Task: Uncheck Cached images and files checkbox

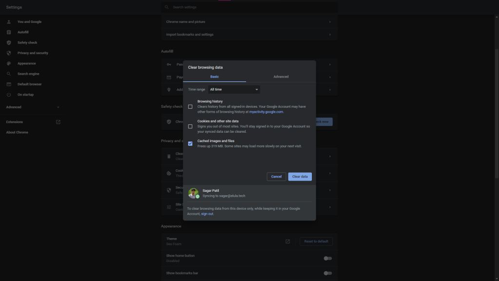Action: point(191,144)
